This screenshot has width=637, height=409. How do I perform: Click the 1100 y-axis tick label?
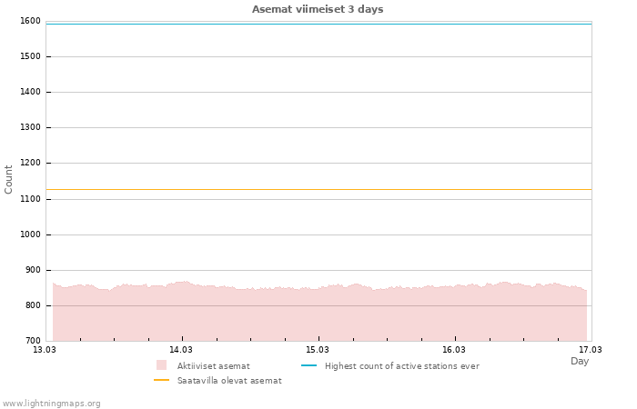pos(30,199)
